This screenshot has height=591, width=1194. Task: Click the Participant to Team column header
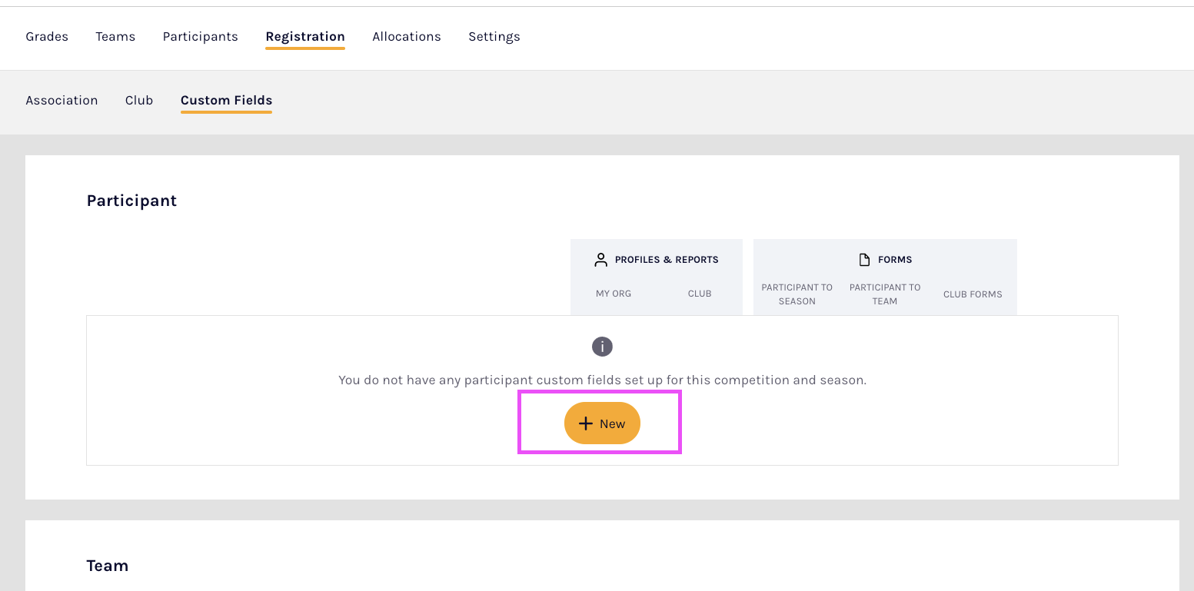point(885,294)
